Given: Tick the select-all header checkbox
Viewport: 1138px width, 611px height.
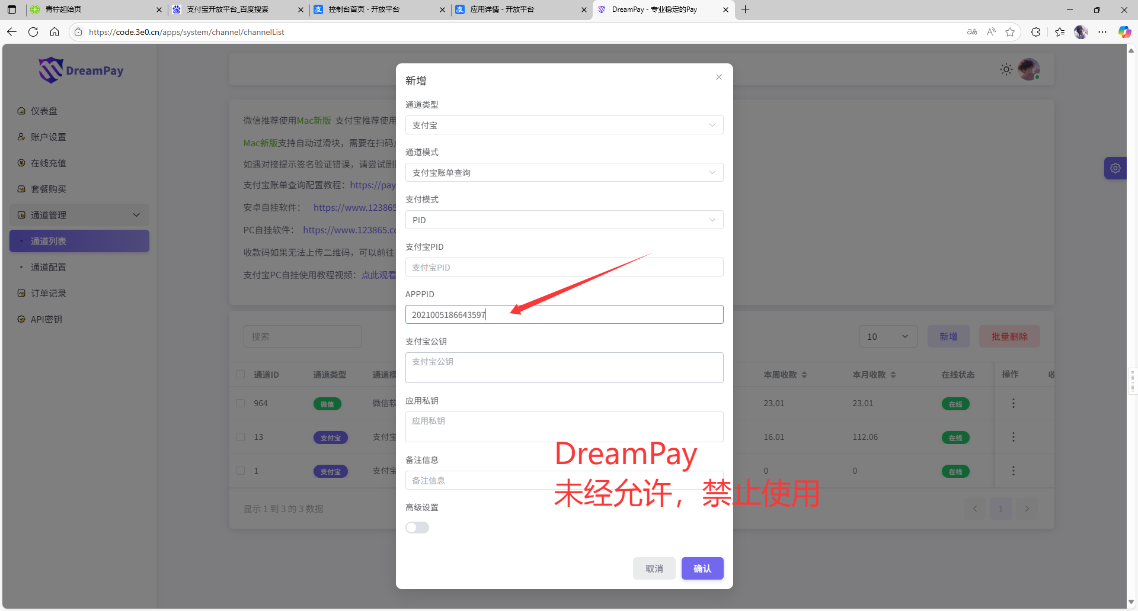Looking at the screenshot, I should [241, 374].
